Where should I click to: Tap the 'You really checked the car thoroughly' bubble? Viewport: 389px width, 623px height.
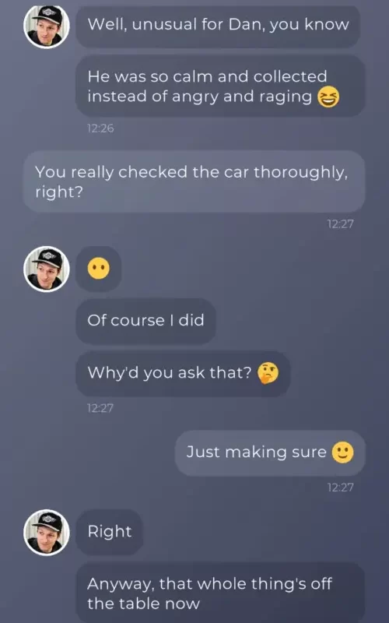click(x=194, y=181)
